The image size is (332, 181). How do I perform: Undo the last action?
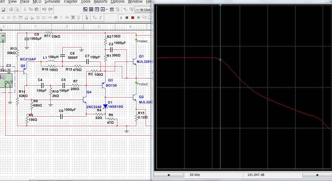[44, 10]
